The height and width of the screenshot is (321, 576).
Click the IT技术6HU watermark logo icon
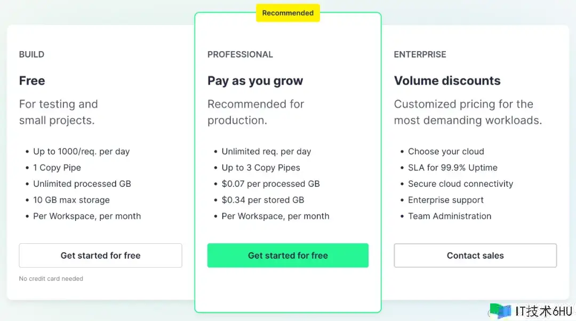[x=500, y=311]
